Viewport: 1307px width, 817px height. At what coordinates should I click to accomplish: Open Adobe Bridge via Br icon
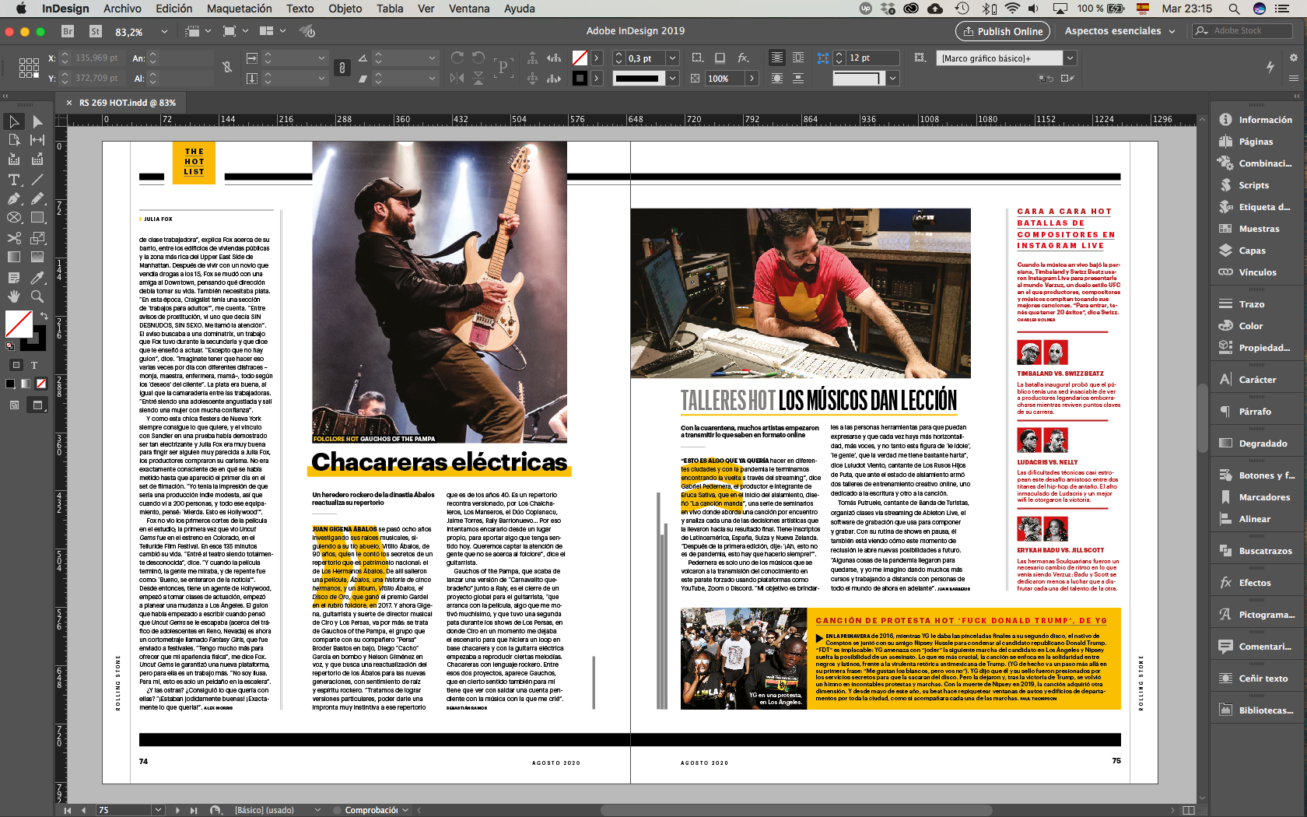[x=68, y=31]
